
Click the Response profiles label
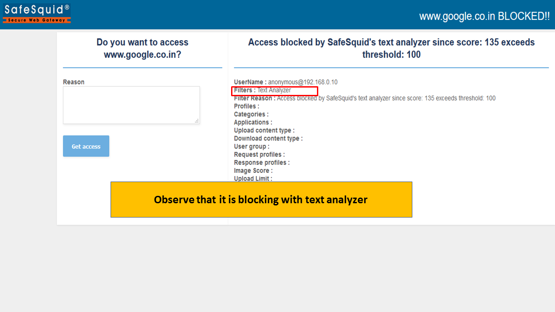262,162
